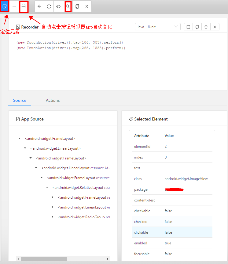Collapse FrameLayout resource node arrow
The width and height of the screenshot is (228, 264).
click(x=42, y=178)
